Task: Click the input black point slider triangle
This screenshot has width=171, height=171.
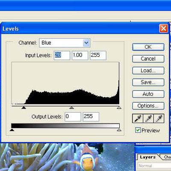Action: click(24, 107)
